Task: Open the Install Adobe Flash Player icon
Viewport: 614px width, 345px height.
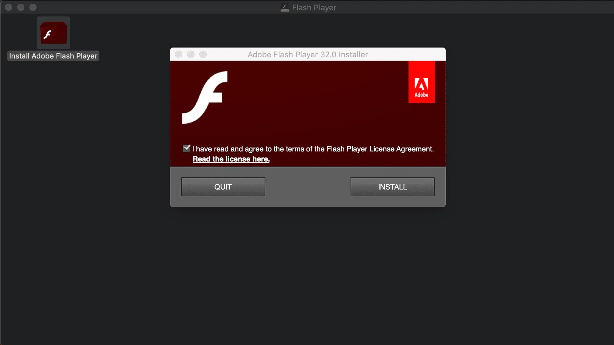Action: 54,33
